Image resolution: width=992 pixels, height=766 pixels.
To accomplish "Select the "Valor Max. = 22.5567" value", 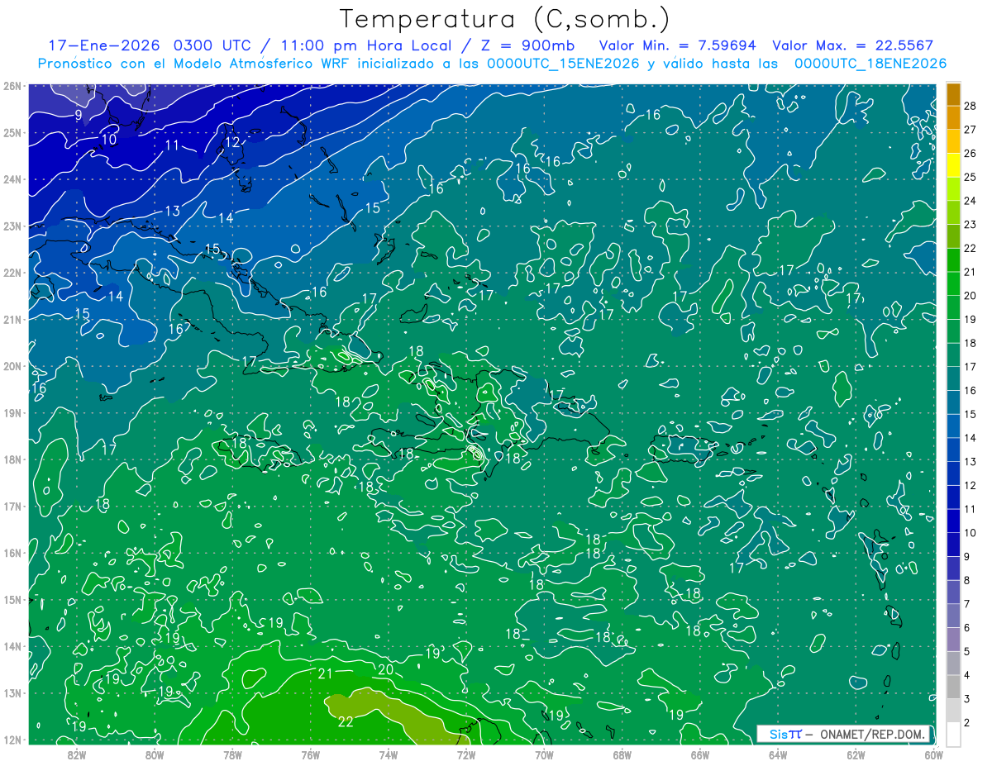I will (852, 45).
